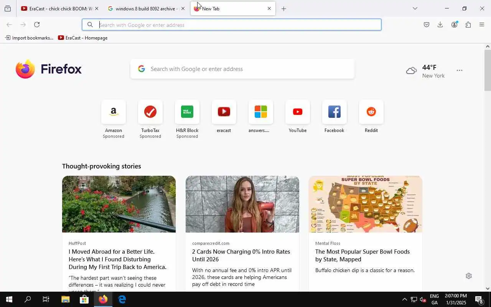Focus the URL address bar
The height and width of the screenshot is (307, 491).
click(232, 25)
